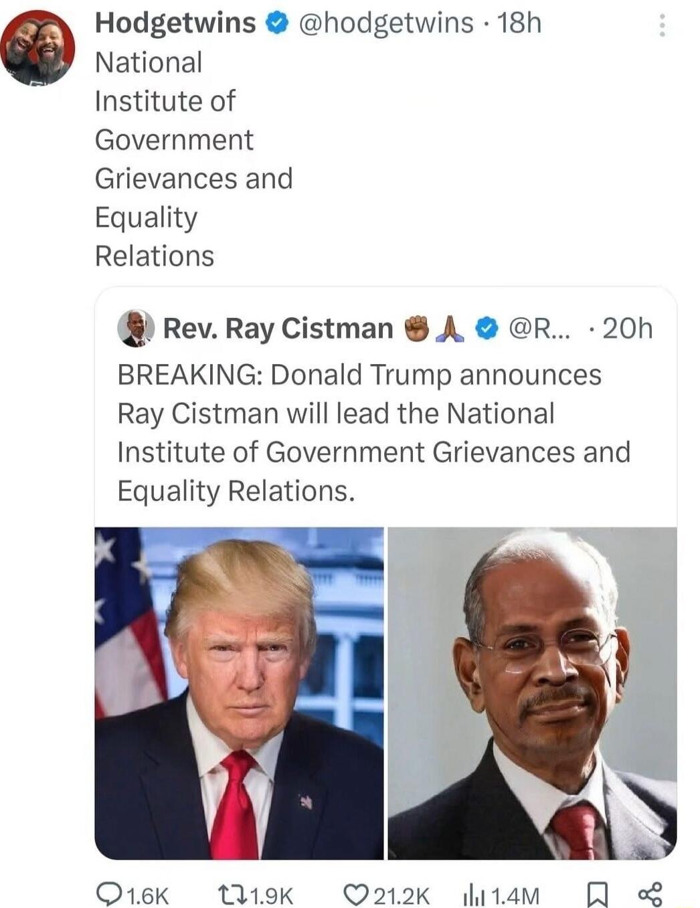Bookmark this post
Image resolution: width=700 pixels, height=908 pixels.
pyautogui.click(x=595, y=895)
